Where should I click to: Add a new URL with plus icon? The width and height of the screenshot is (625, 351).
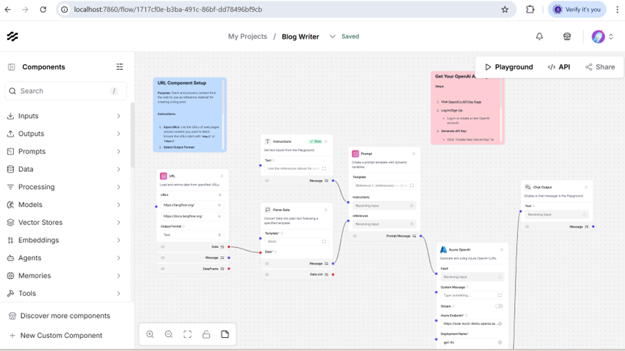[x=219, y=195]
